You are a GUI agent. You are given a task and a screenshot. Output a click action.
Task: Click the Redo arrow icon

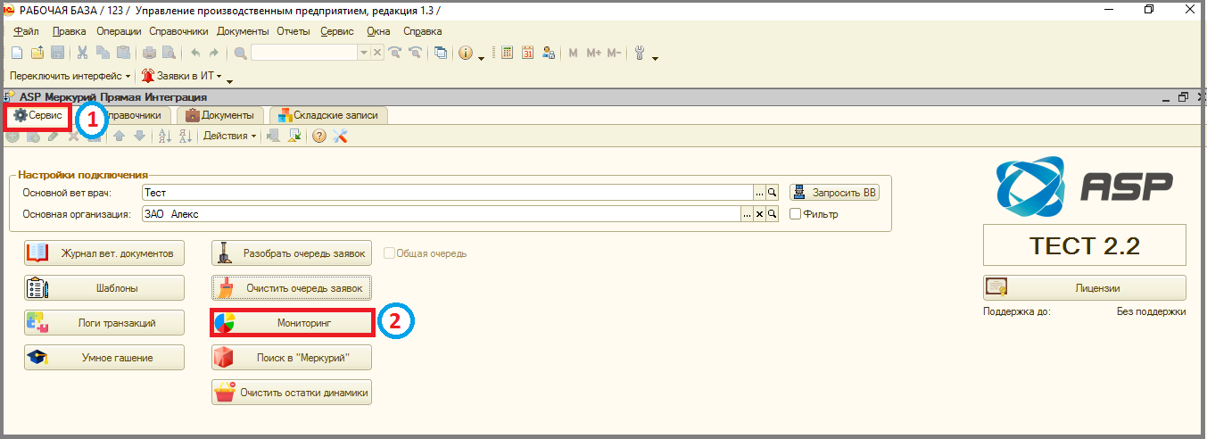(214, 53)
